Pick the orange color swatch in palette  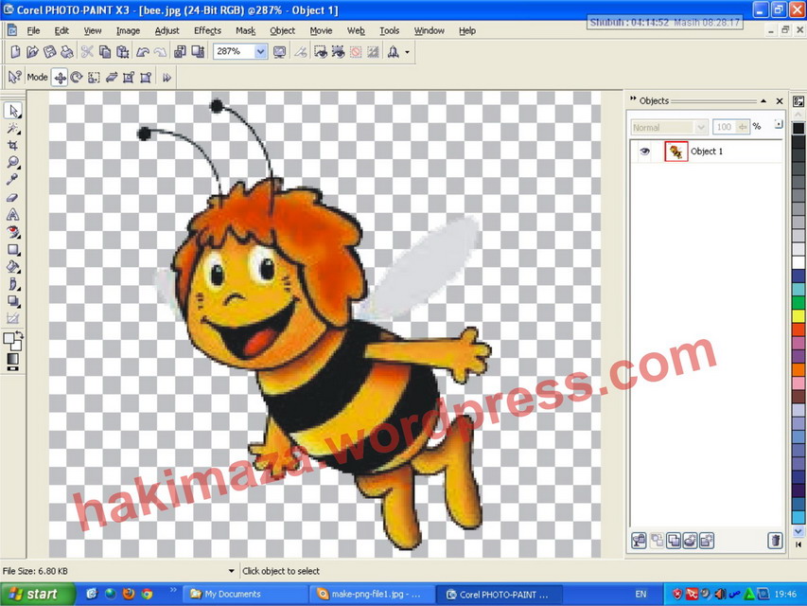pyautogui.click(x=798, y=369)
